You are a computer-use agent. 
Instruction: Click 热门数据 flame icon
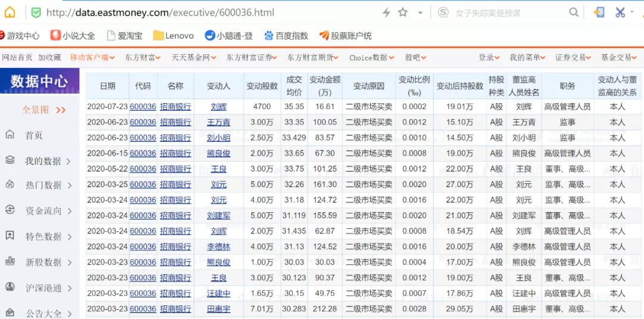(x=10, y=185)
